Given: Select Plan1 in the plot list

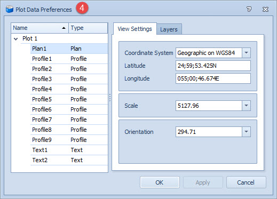Looking at the screenshot, I should [69, 49].
